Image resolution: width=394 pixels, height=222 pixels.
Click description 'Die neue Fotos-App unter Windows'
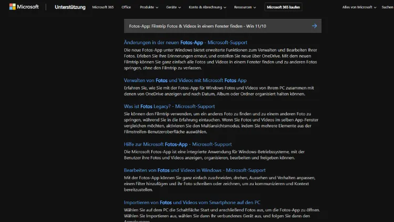tap(220, 59)
